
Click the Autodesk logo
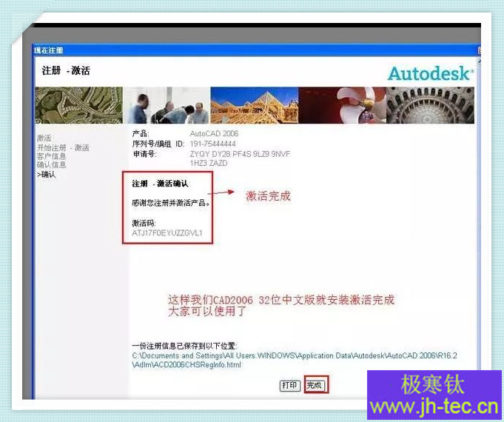click(x=431, y=73)
